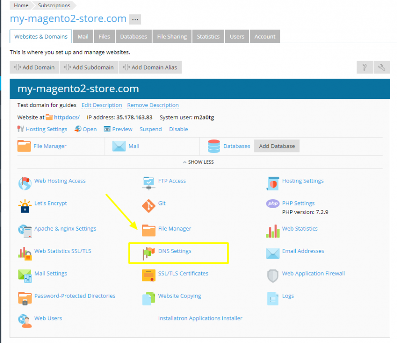This screenshot has width=397, height=343.
Task: Select the Websites & Domains tab
Action: click(41, 36)
